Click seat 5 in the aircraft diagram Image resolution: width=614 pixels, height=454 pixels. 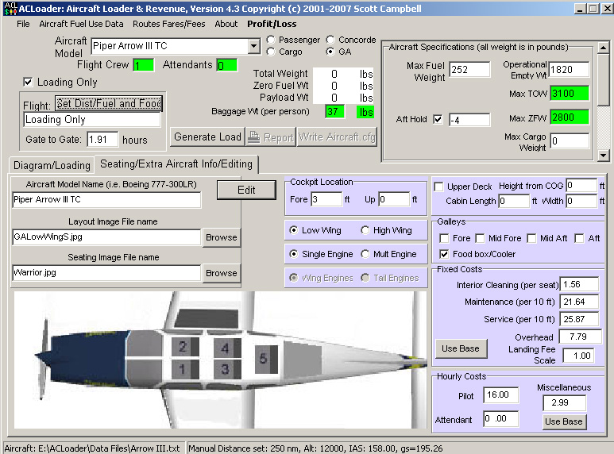265,357
